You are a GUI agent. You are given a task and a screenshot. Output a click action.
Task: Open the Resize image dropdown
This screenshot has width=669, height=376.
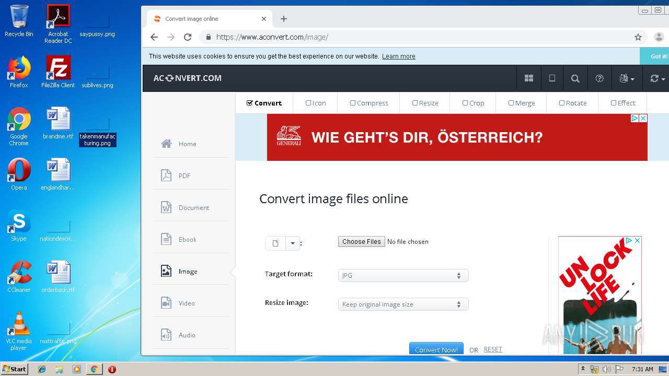403,304
